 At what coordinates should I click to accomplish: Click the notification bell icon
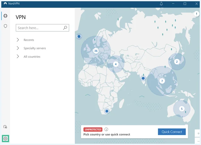point(161,4)
